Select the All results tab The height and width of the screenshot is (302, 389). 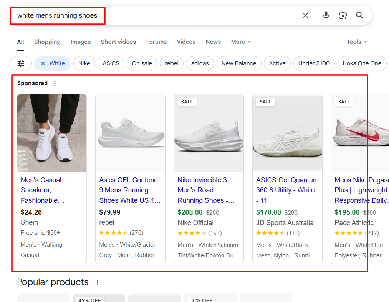tap(20, 42)
